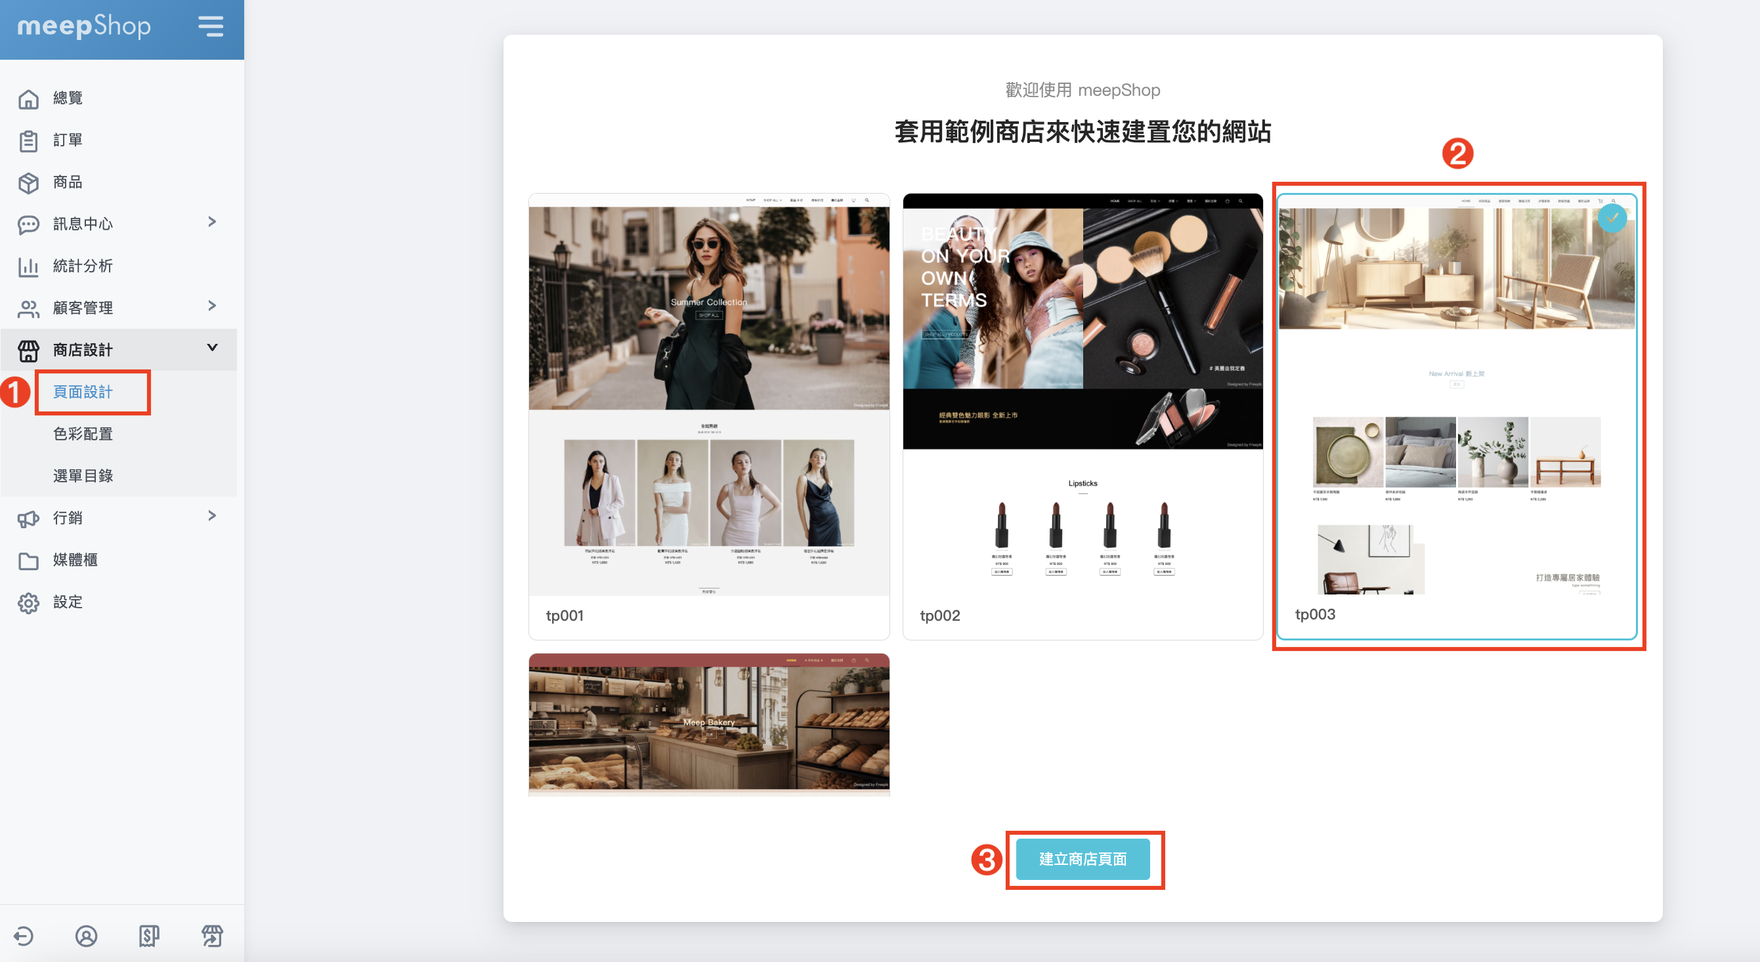The width and height of the screenshot is (1760, 962).
Task: Open the 商品 box icon
Action: point(28,183)
